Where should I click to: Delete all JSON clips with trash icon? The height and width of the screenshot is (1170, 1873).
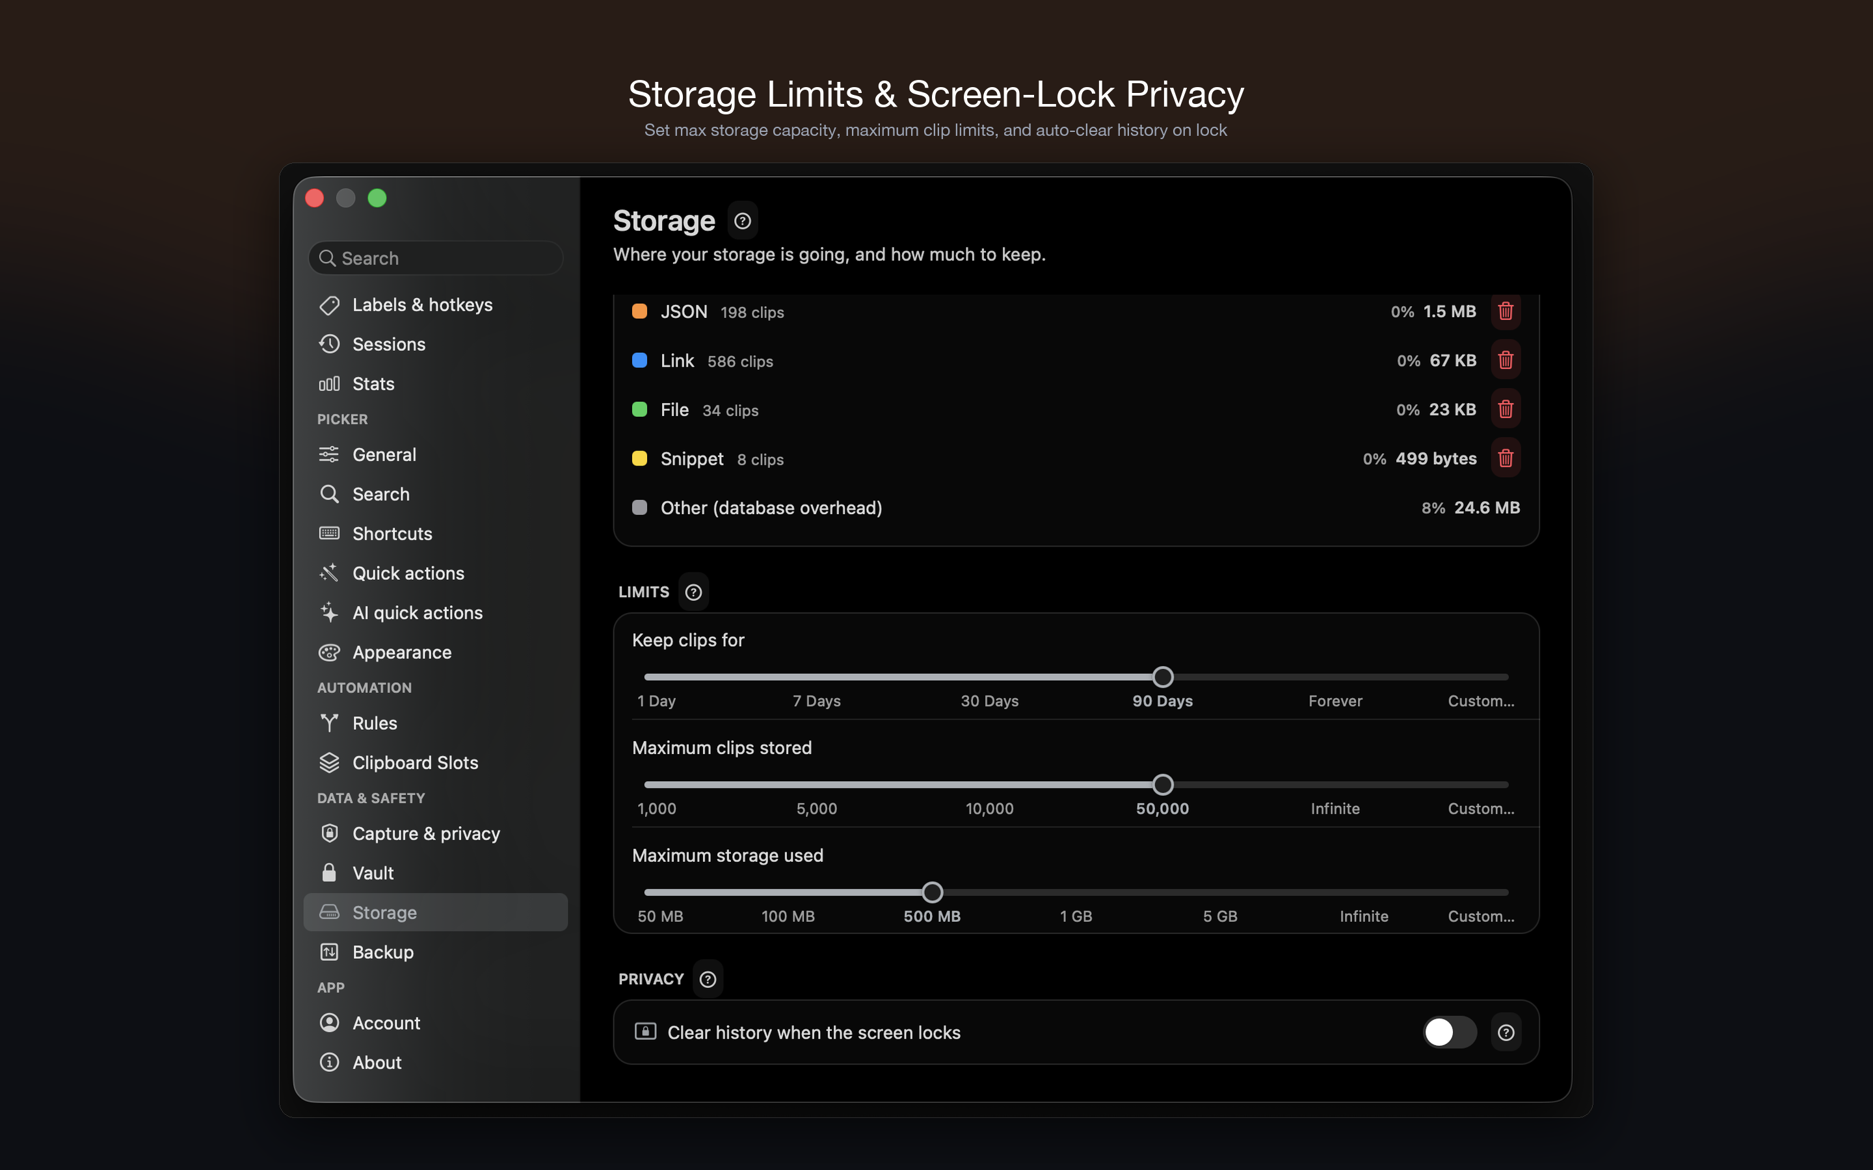[x=1506, y=311]
